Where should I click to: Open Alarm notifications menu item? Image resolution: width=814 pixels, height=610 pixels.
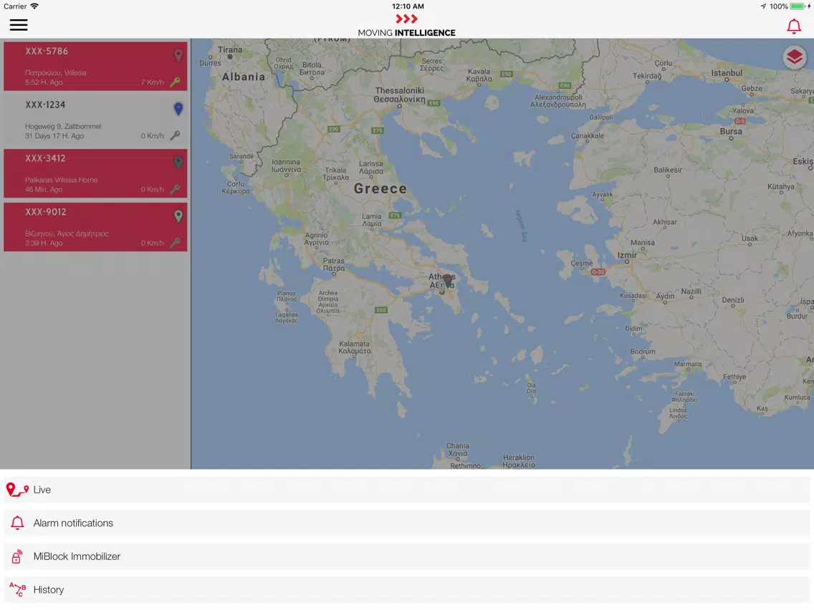(x=407, y=523)
